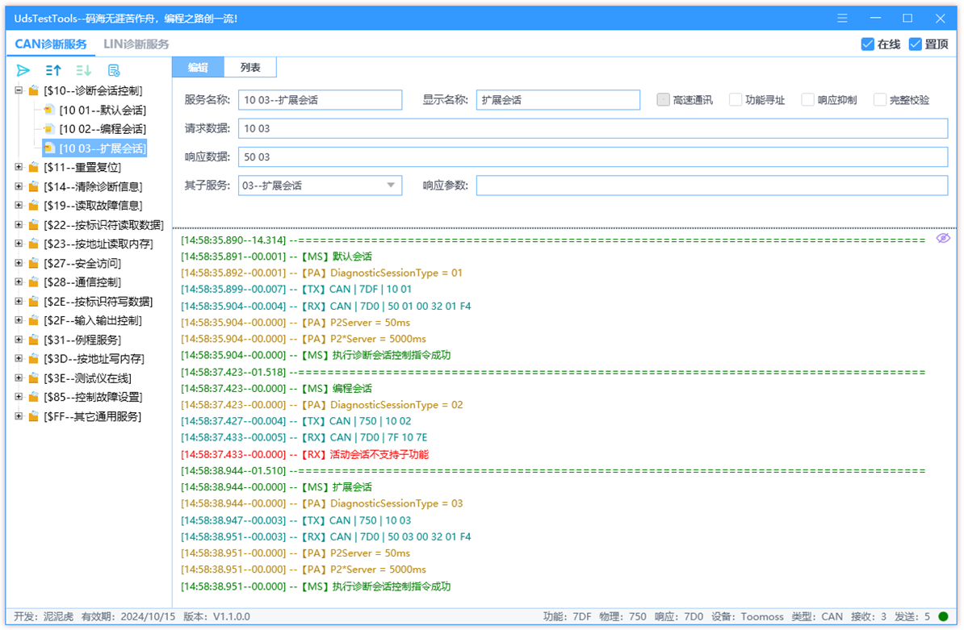Click the folder icon for $31 例程服务
Screen dimensions: 964x630
click(34, 340)
